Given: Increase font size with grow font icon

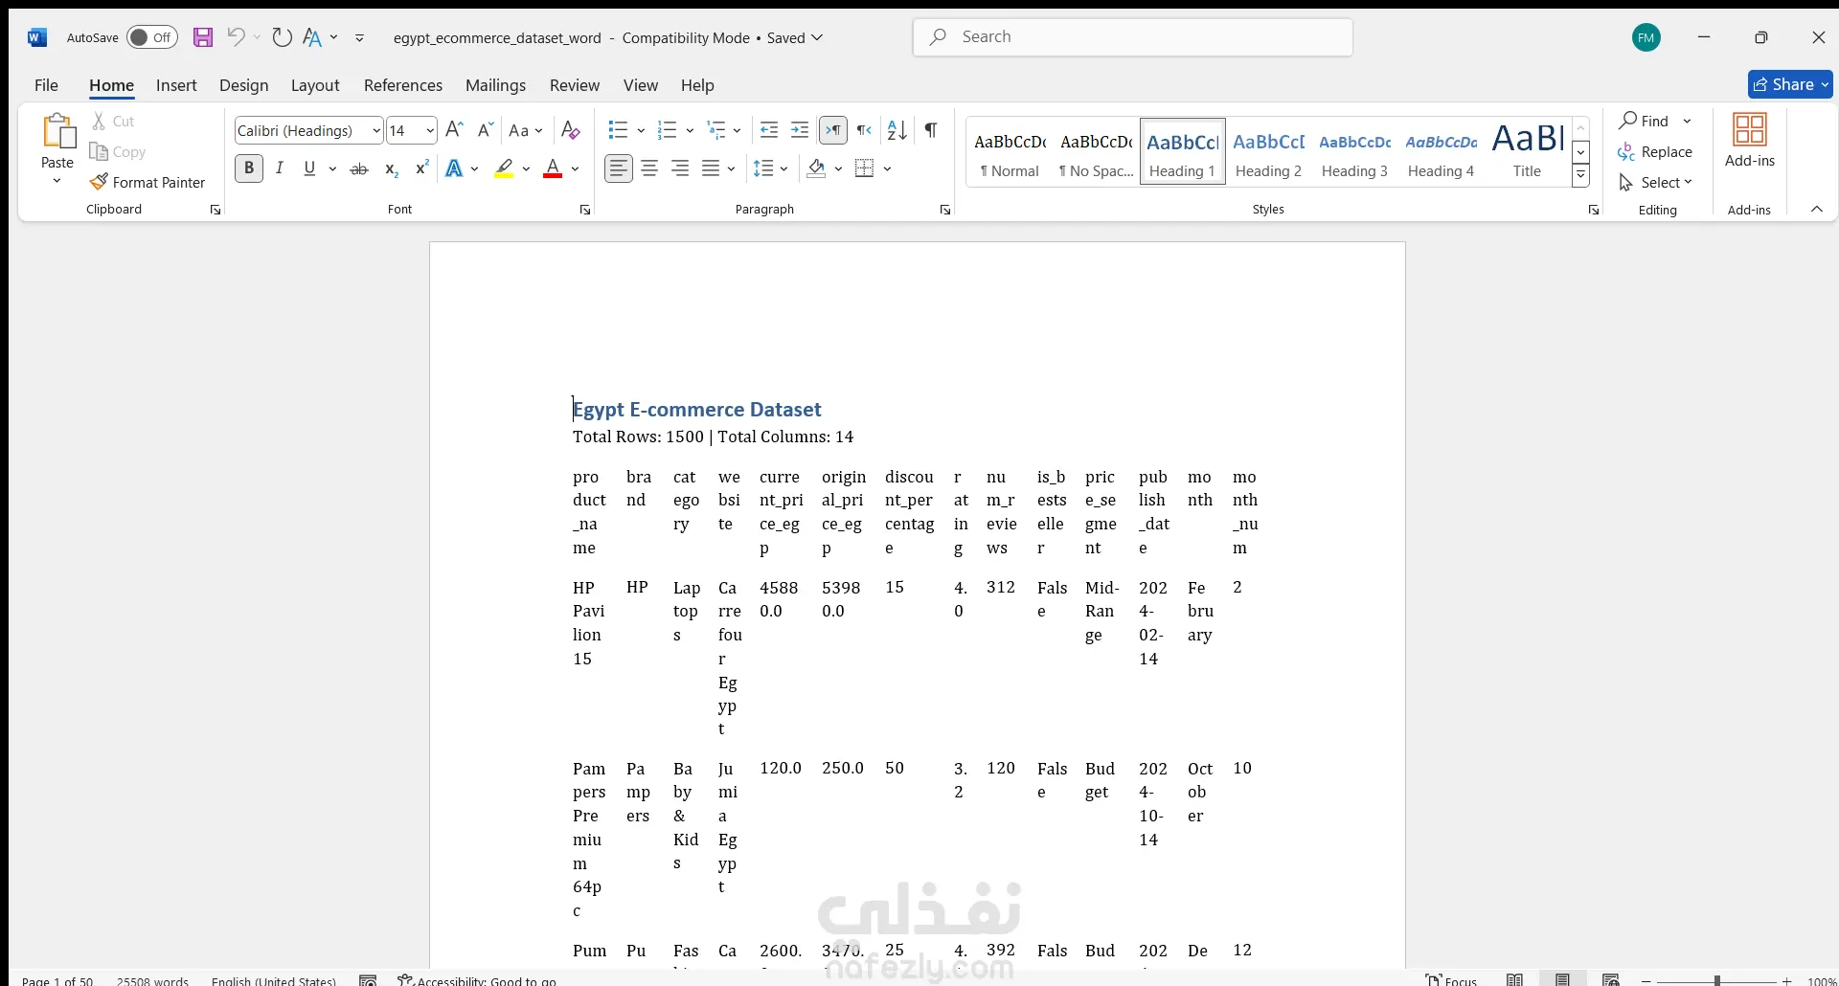Looking at the screenshot, I should click(x=455, y=130).
